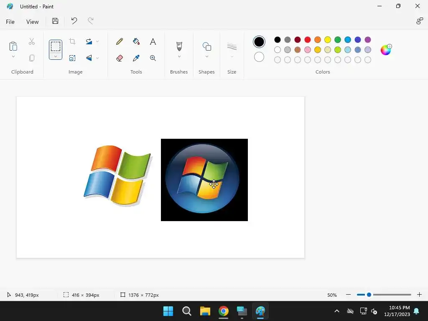Expand the Selection tool options chevron
Screen dimensions: 428x321
click(56, 56)
